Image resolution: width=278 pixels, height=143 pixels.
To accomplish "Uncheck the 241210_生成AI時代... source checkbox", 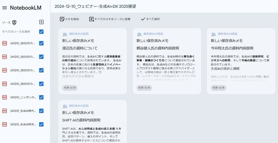I will (x=41, y=111).
